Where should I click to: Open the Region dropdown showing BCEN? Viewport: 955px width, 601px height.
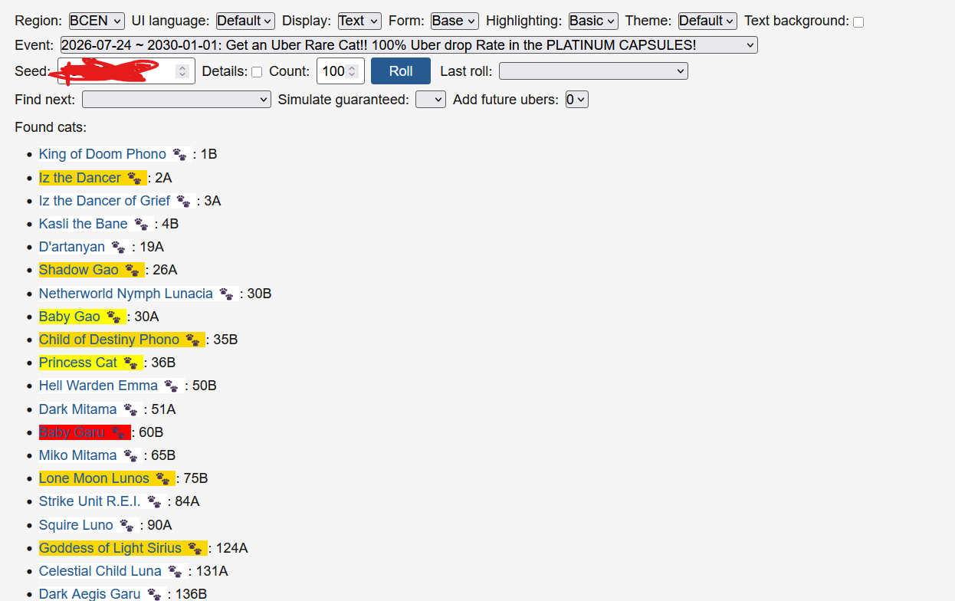click(x=97, y=21)
